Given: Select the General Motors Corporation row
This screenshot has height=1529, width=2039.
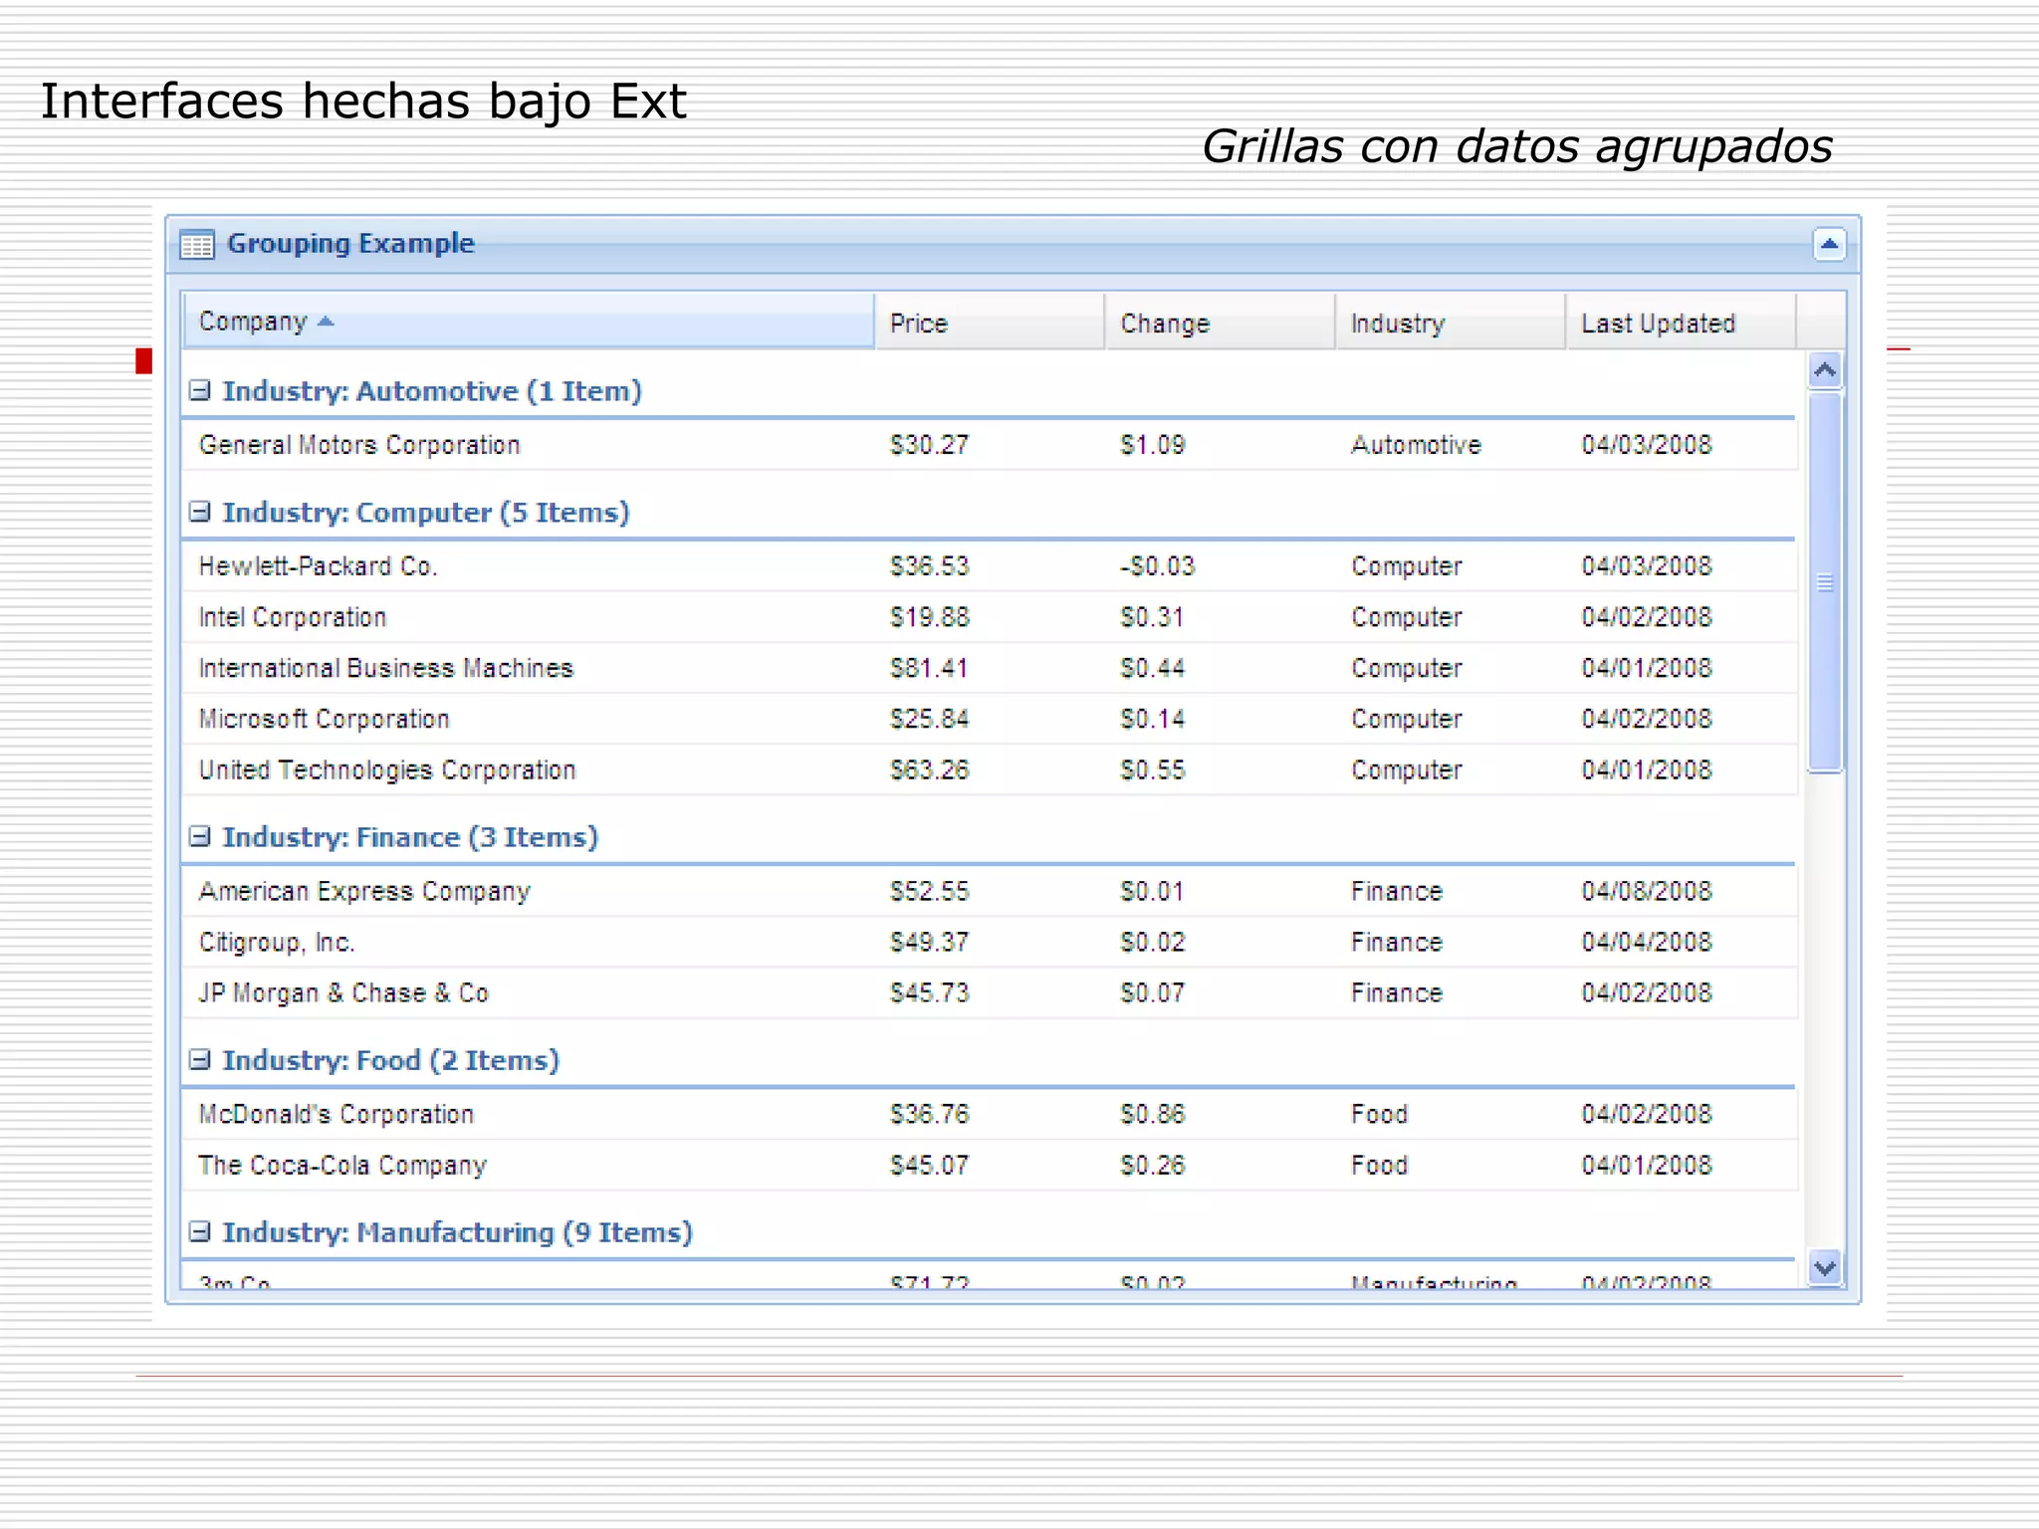Looking at the screenshot, I should click(x=990, y=445).
